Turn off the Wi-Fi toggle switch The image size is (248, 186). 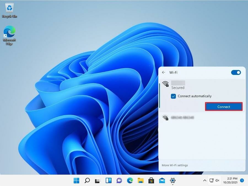(236, 73)
